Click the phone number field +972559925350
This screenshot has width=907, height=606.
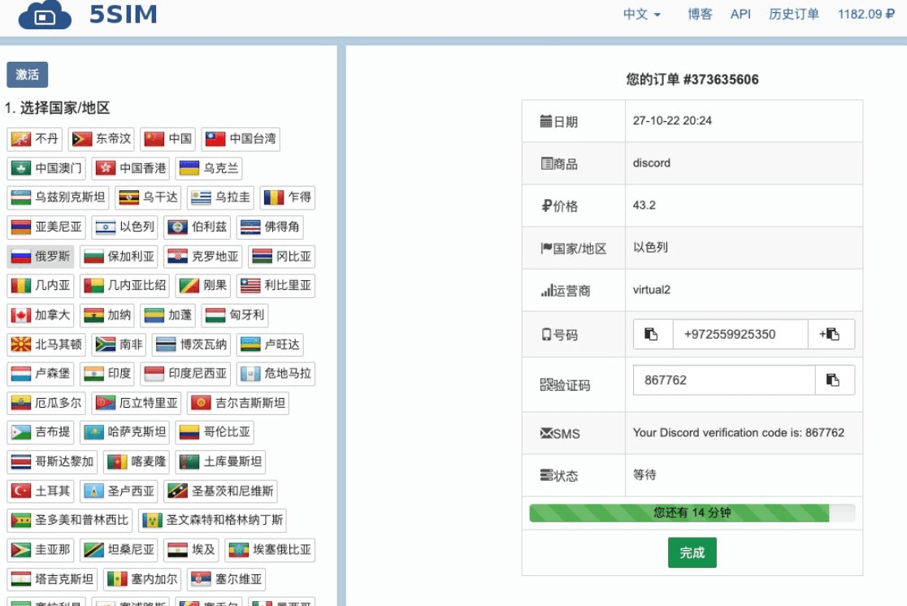740,334
